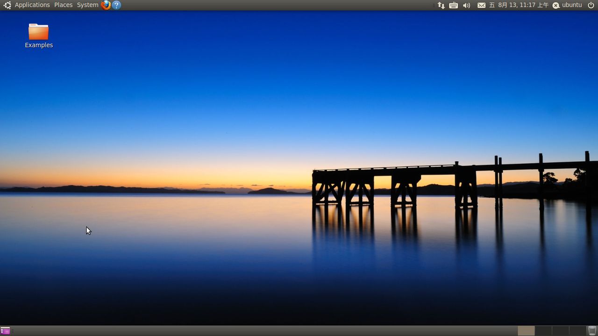598x336 pixels.
Task: Open the Trash on the bottom panel
Action: pos(591,330)
